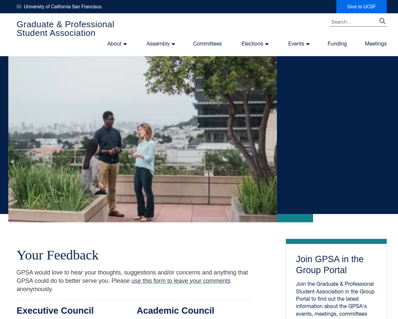Image resolution: width=398 pixels, height=319 pixels.
Task: Expand the Elections dropdown arrow
Action: 267,44
